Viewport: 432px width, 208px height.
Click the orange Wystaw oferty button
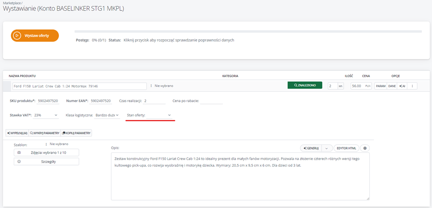click(x=35, y=36)
